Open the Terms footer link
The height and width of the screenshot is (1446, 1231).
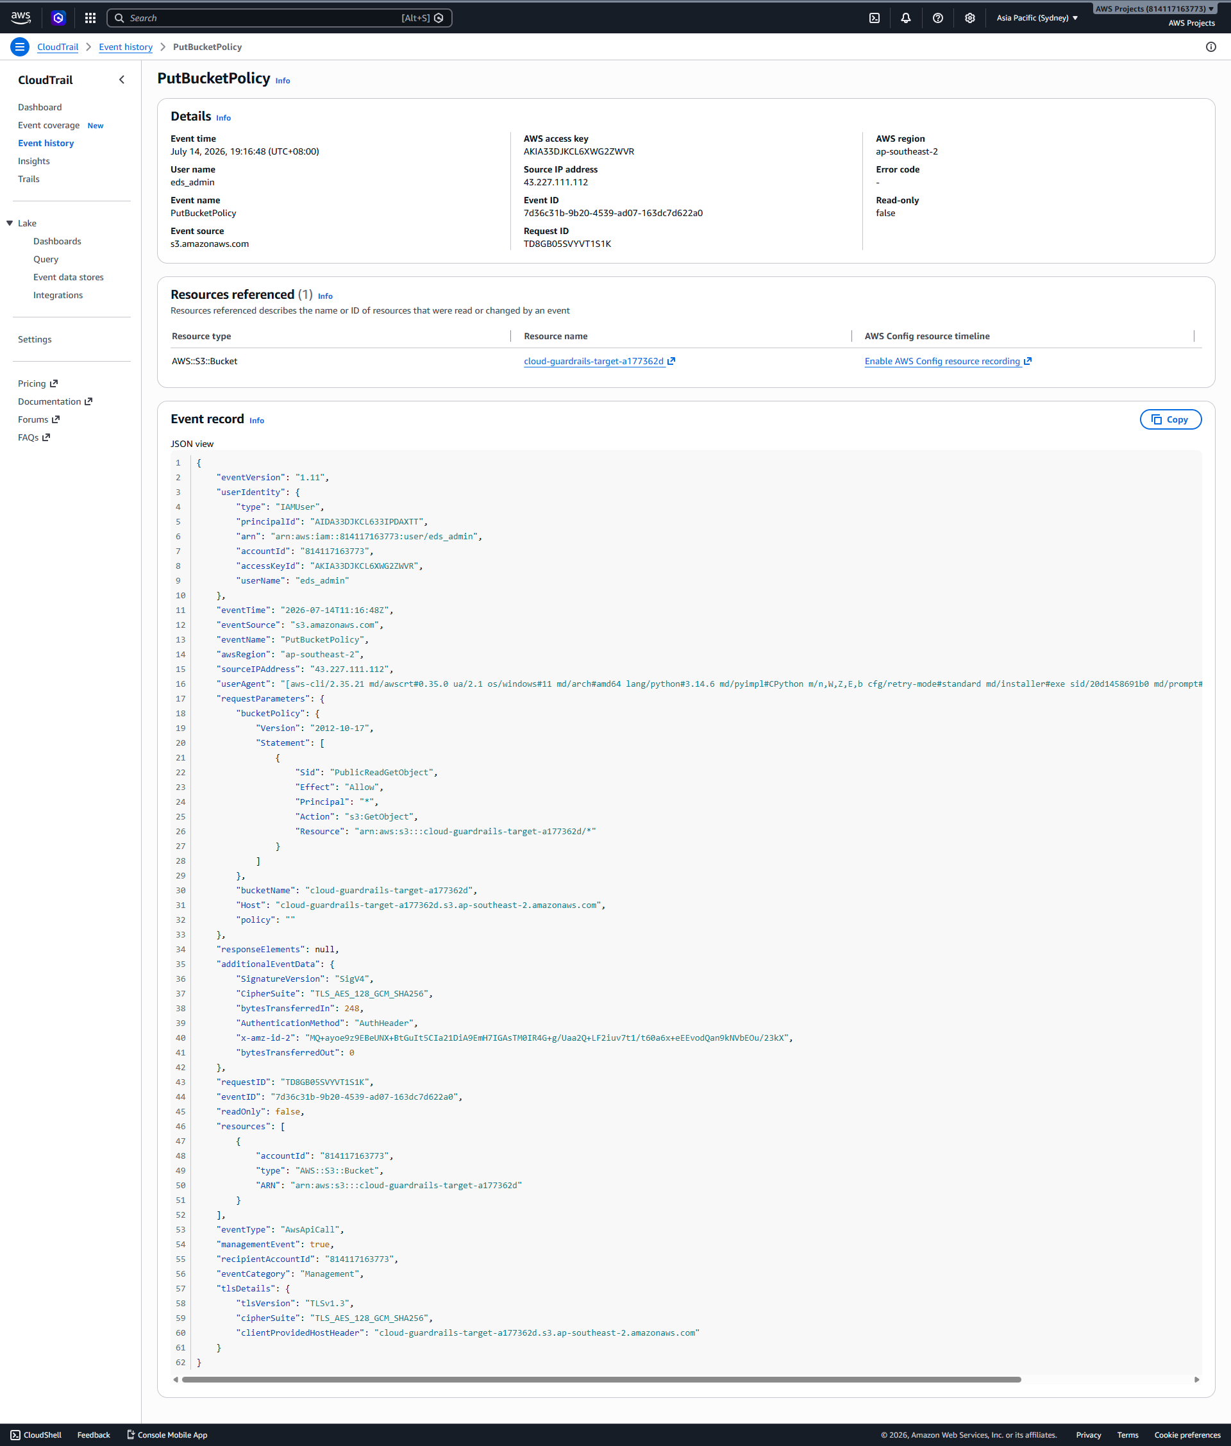coord(1127,1435)
